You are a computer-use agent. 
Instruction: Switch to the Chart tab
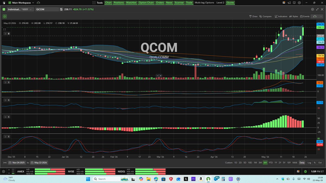pyautogui.click(x=108, y=2)
